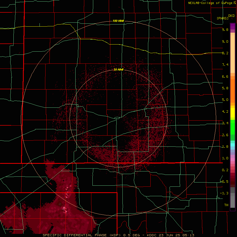
Task: Click the -1.3 legend value
Action: click(224, 193)
